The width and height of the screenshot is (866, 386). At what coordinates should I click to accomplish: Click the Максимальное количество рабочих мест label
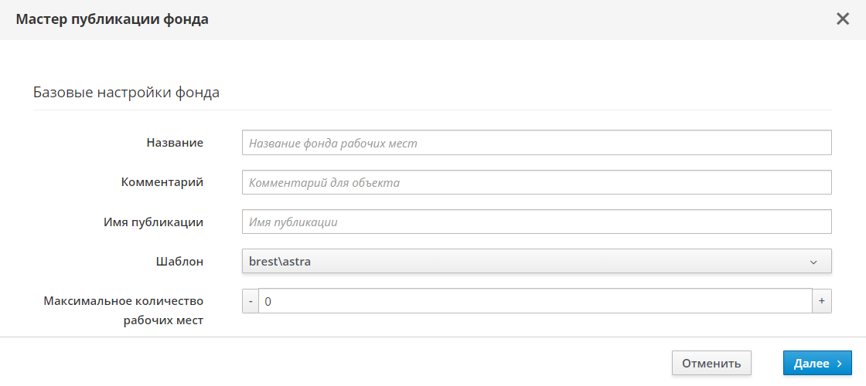pyautogui.click(x=124, y=310)
